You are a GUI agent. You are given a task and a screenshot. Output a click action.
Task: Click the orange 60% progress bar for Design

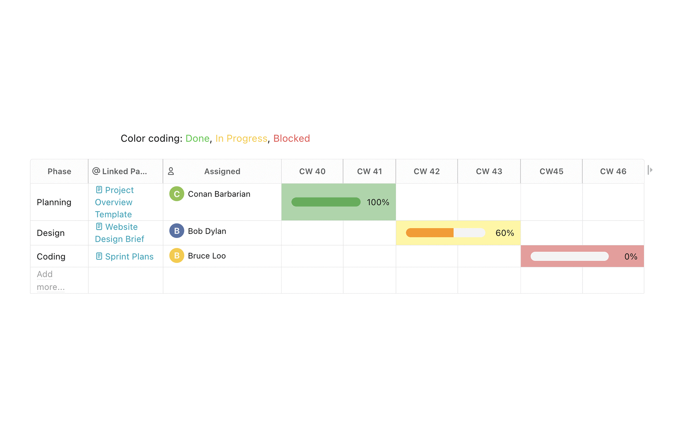(x=429, y=233)
